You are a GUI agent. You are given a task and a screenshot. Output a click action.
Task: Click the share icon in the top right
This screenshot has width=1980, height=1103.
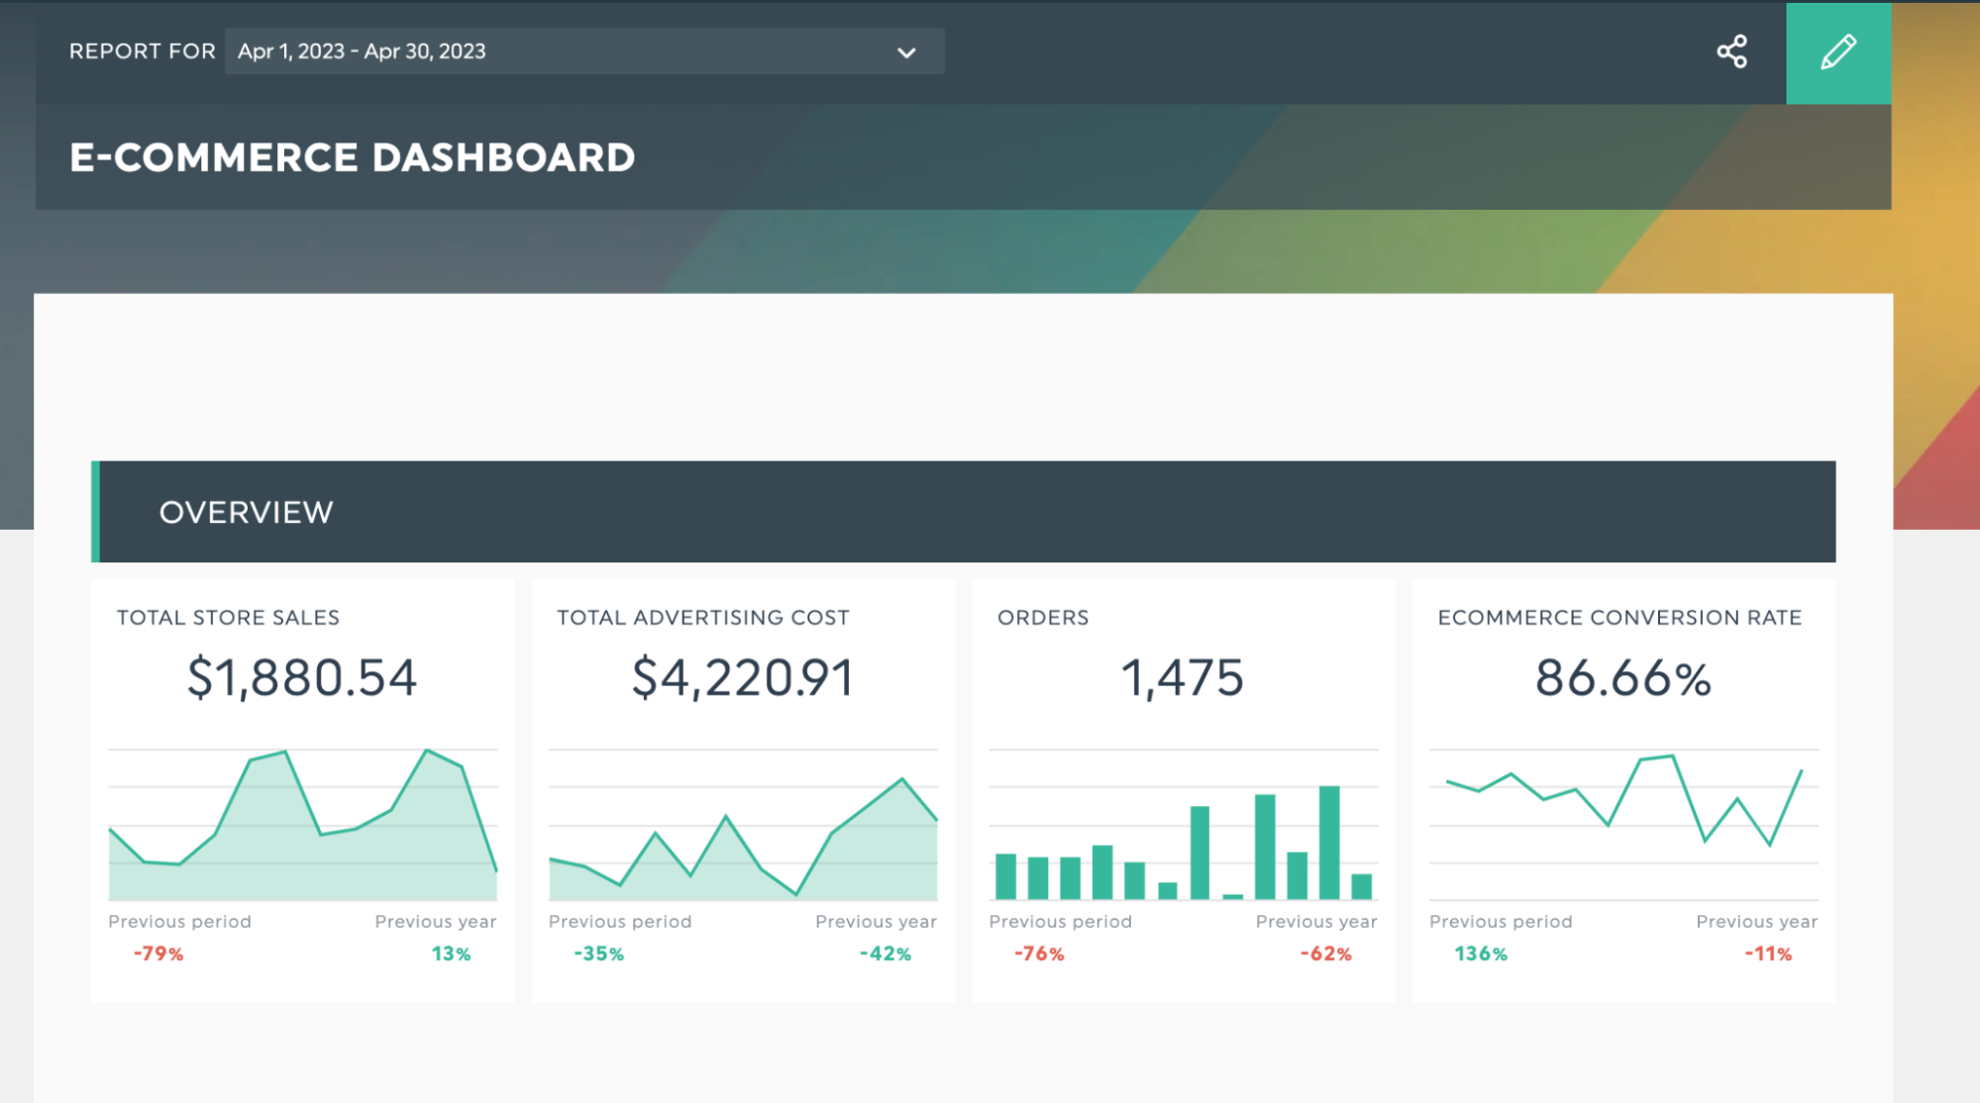tap(1734, 51)
